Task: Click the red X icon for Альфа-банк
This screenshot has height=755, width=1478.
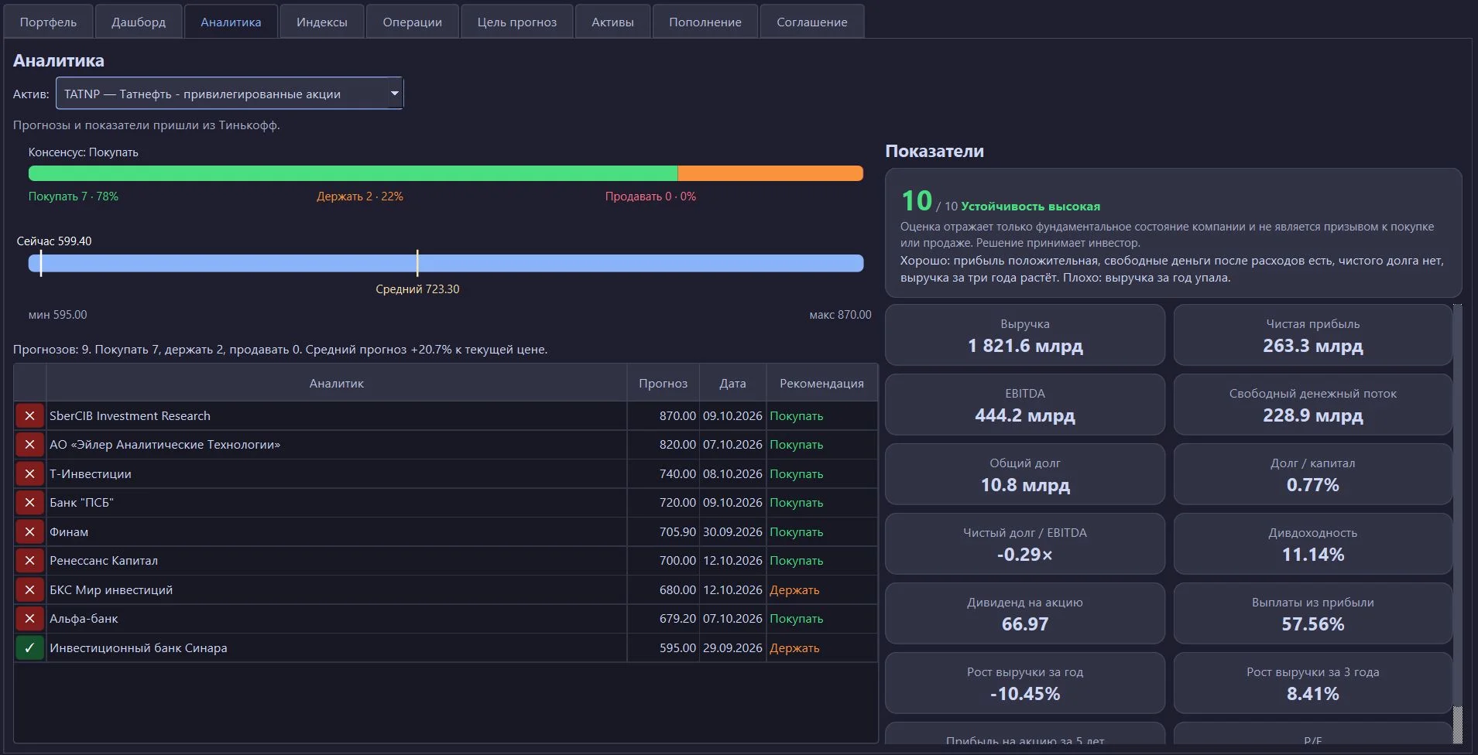Action: click(29, 619)
